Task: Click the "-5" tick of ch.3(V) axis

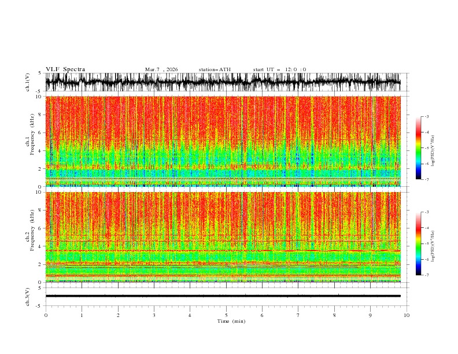Action: [39, 306]
